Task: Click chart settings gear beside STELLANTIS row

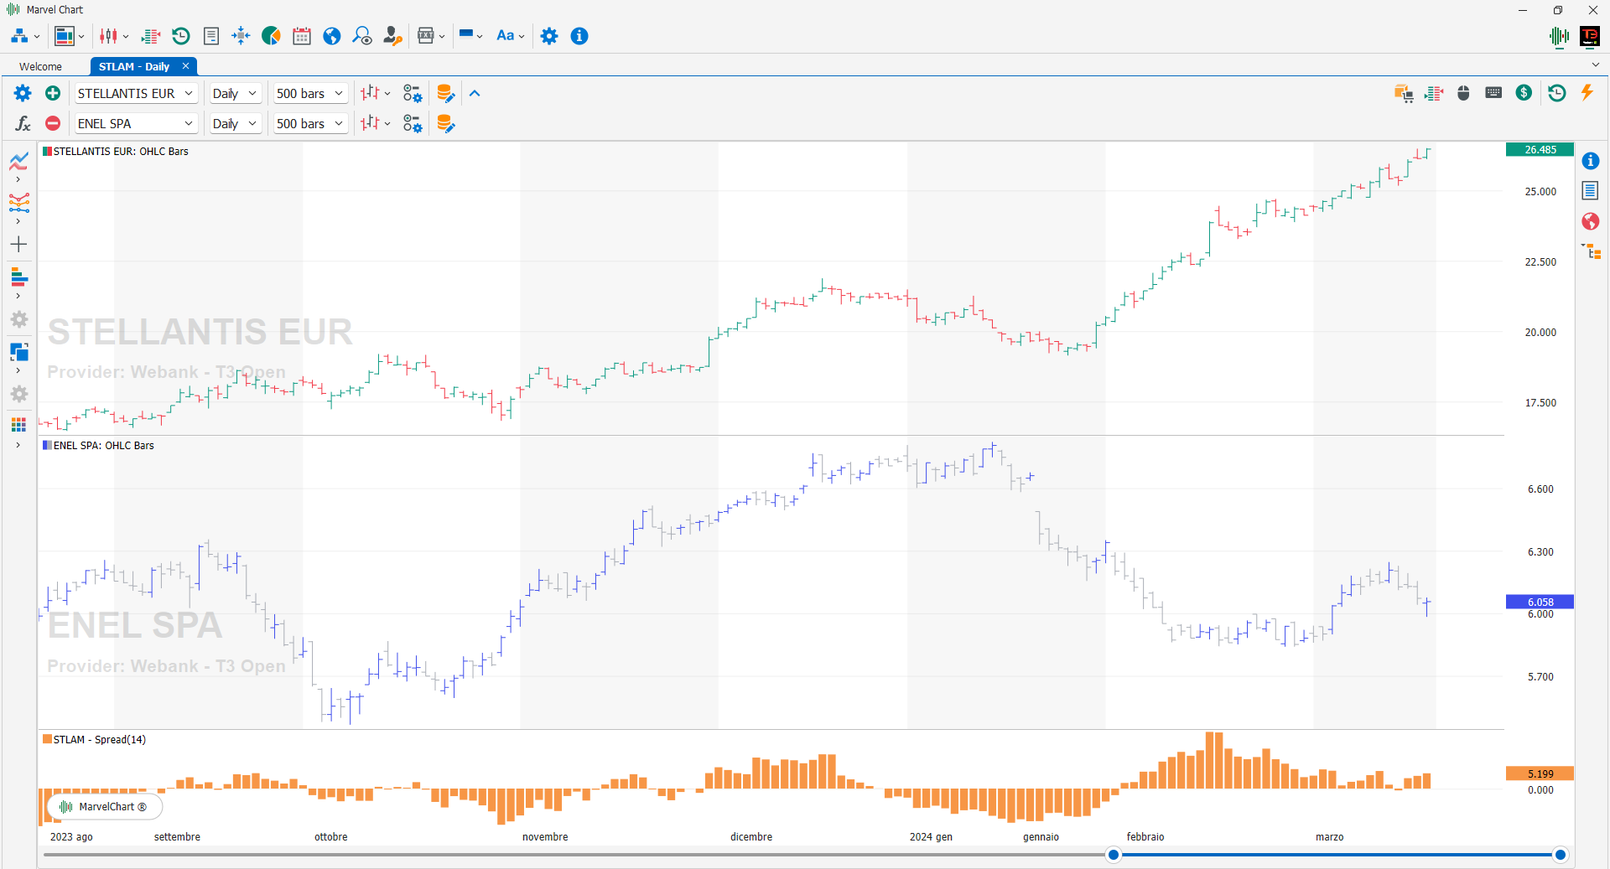Action: click(x=23, y=93)
